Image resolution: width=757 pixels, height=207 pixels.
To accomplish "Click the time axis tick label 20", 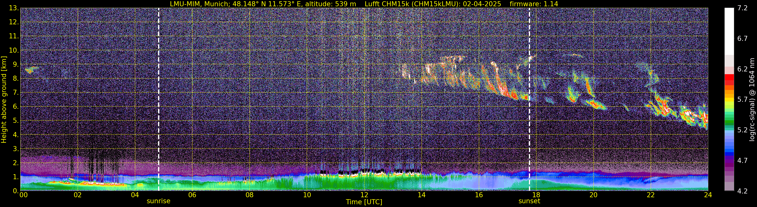I will tap(593, 195).
